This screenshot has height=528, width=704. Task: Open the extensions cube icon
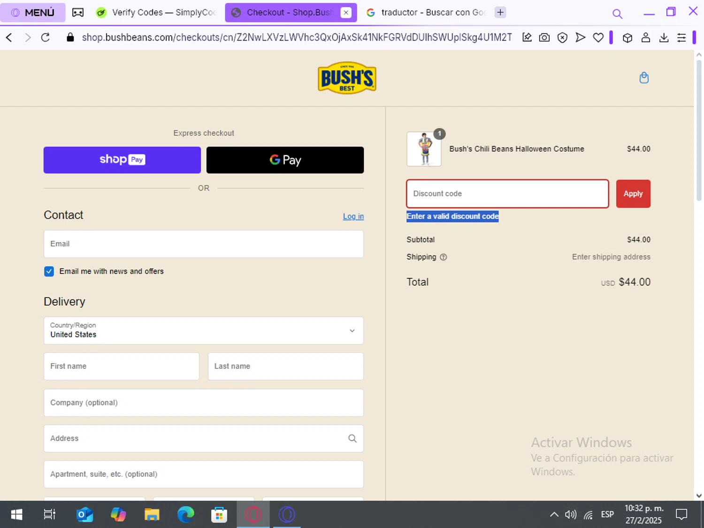coord(627,38)
